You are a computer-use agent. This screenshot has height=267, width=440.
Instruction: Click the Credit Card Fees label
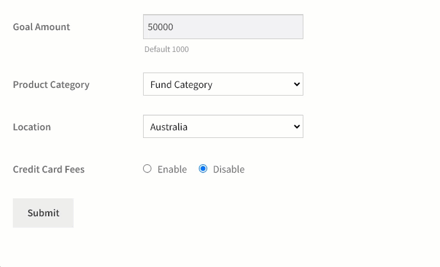[49, 169]
